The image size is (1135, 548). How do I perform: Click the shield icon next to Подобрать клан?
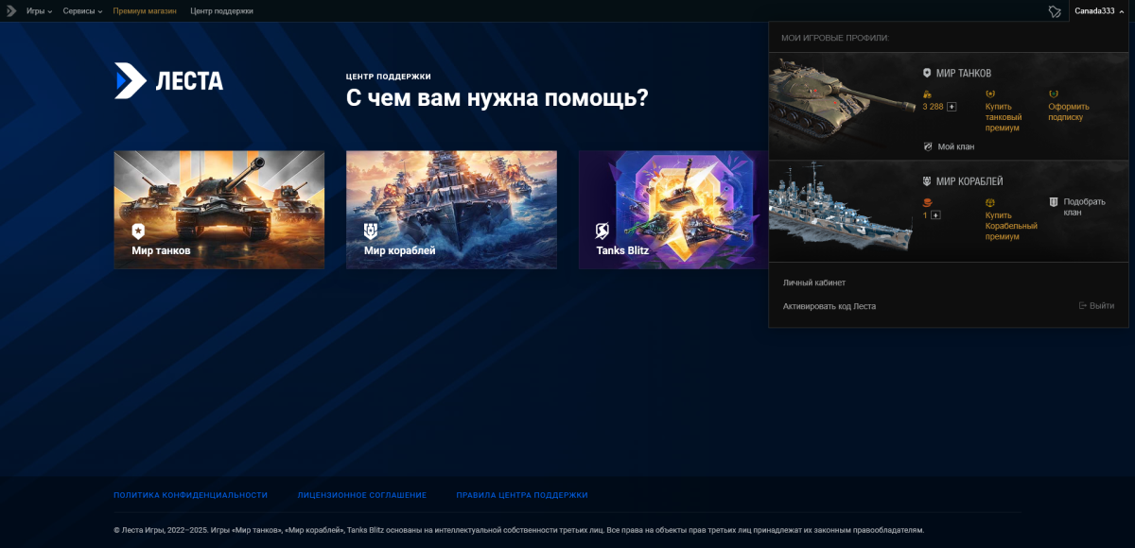[x=1053, y=202]
